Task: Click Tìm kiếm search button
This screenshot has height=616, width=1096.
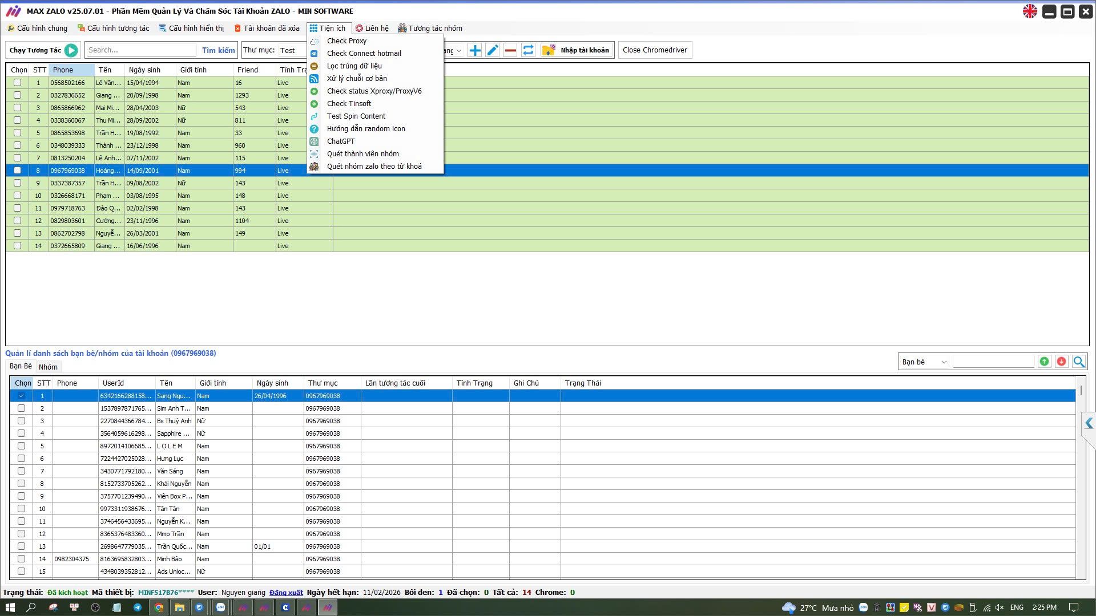Action: [218, 50]
